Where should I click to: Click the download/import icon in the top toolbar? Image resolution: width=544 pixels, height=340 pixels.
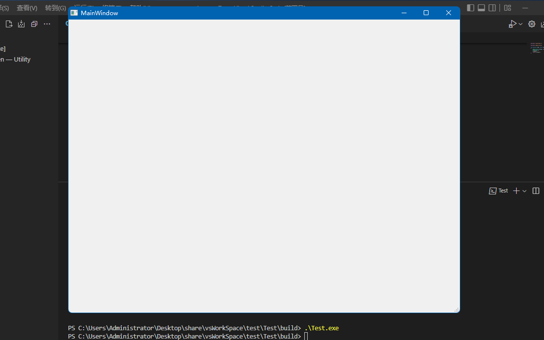(21, 23)
